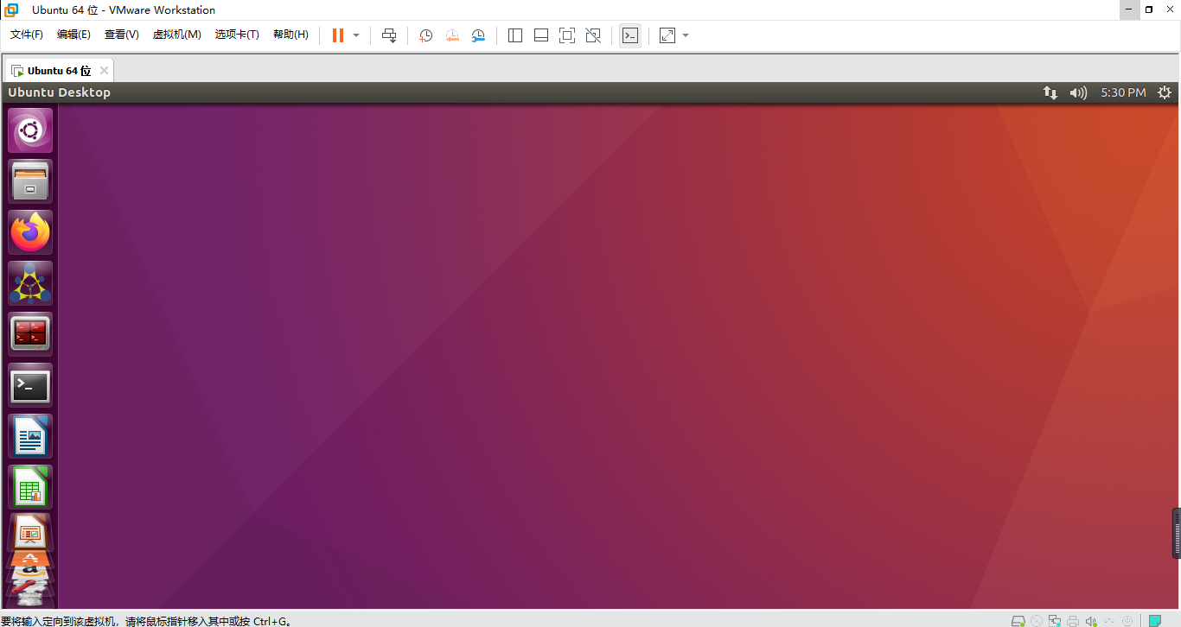1181x627 pixels.
Task: Launch Firefox from the Ubuntu launcher
Action: click(30, 232)
